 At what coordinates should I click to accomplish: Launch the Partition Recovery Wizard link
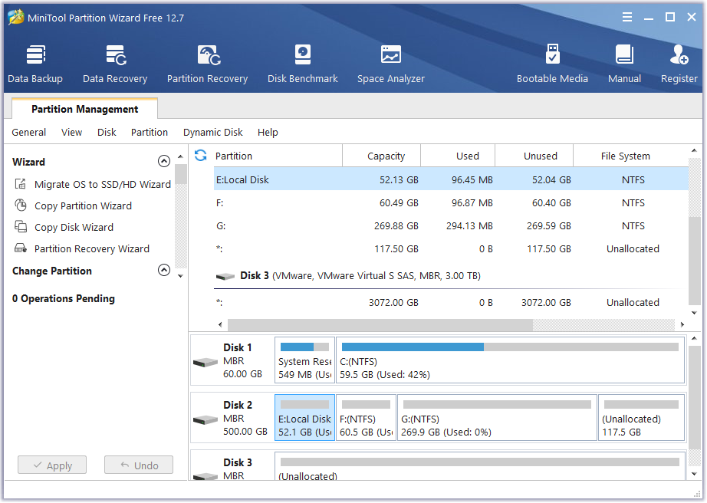click(92, 248)
